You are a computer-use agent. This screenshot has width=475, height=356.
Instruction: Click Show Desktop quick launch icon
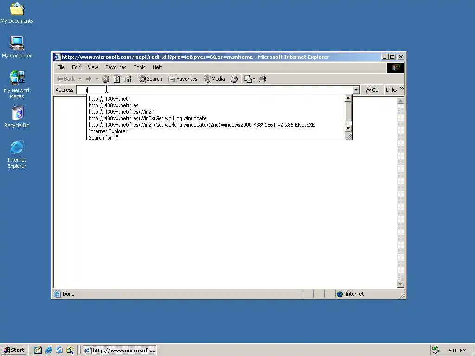(38, 350)
